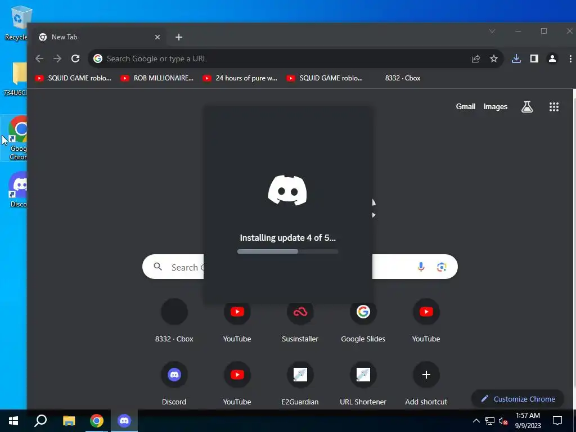Select Chrome in the taskbar
Image resolution: width=576 pixels, height=432 pixels.
97,421
